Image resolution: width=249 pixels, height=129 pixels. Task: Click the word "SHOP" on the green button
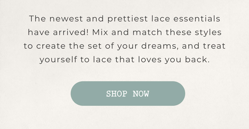pyautogui.click(x=117, y=94)
